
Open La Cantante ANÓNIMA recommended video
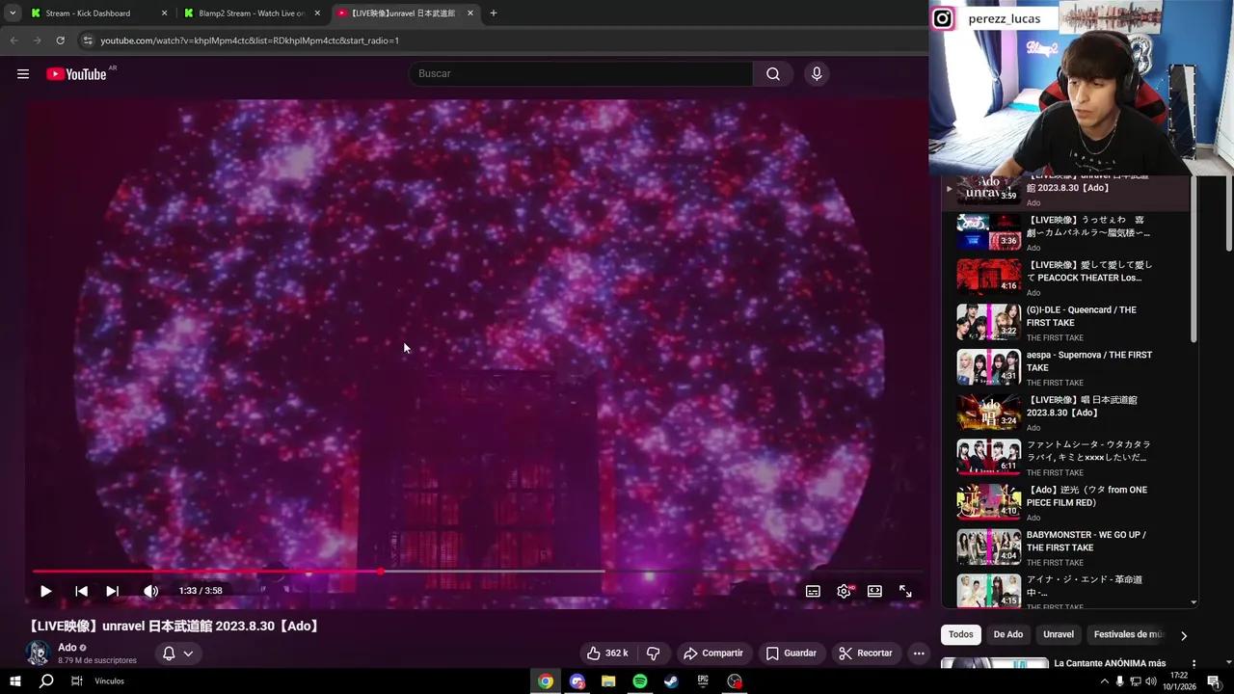[1110, 663]
